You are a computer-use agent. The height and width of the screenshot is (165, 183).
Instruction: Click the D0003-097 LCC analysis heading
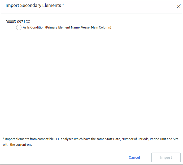point(18,22)
